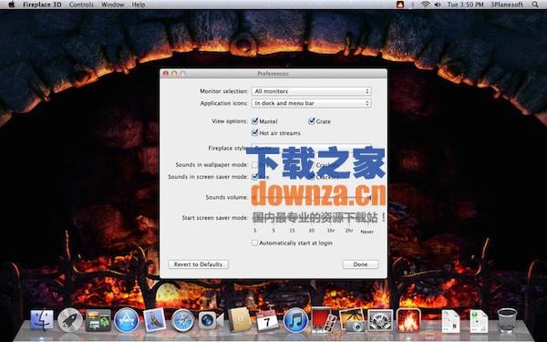547x342 pixels.
Task: Uncheck the Mantel view option
Action: point(254,121)
